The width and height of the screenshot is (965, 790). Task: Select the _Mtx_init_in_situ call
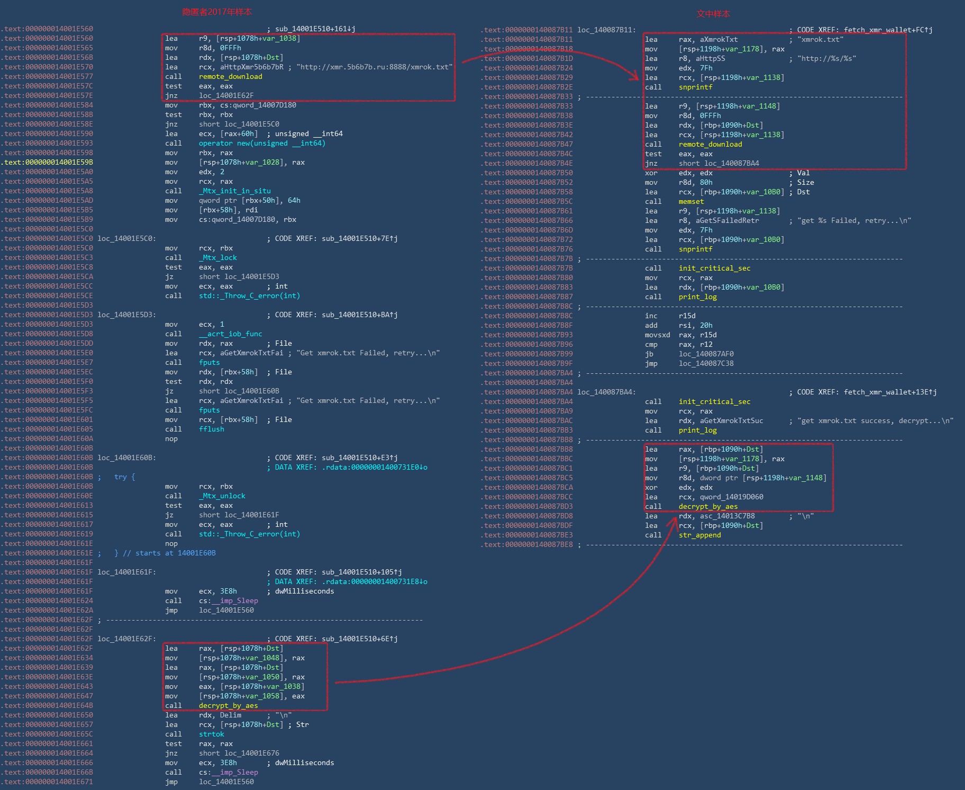[x=234, y=191]
